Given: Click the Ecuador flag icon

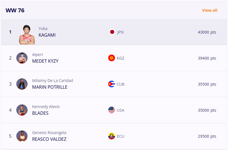Looking at the screenshot, I should (x=112, y=136).
